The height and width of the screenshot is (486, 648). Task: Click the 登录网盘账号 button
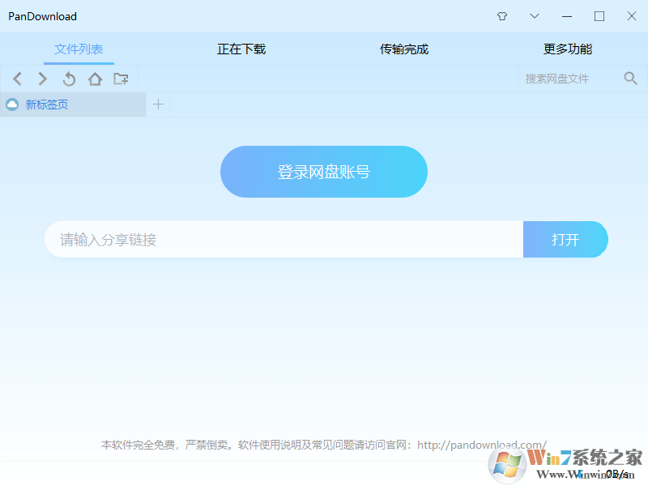(x=323, y=171)
